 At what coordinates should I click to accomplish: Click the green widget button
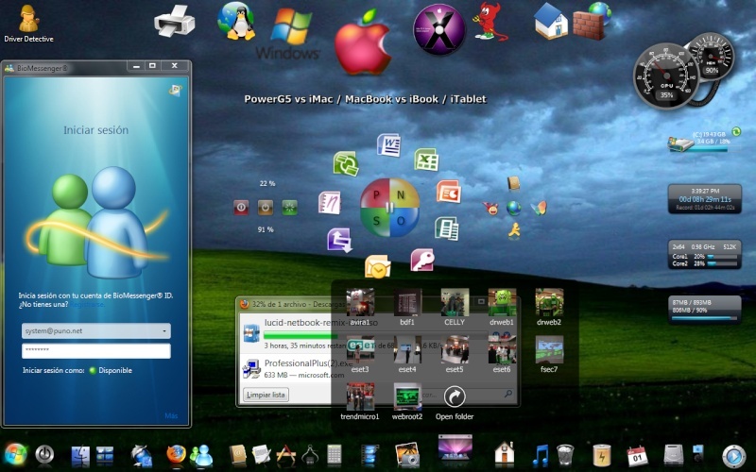(x=289, y=208)
